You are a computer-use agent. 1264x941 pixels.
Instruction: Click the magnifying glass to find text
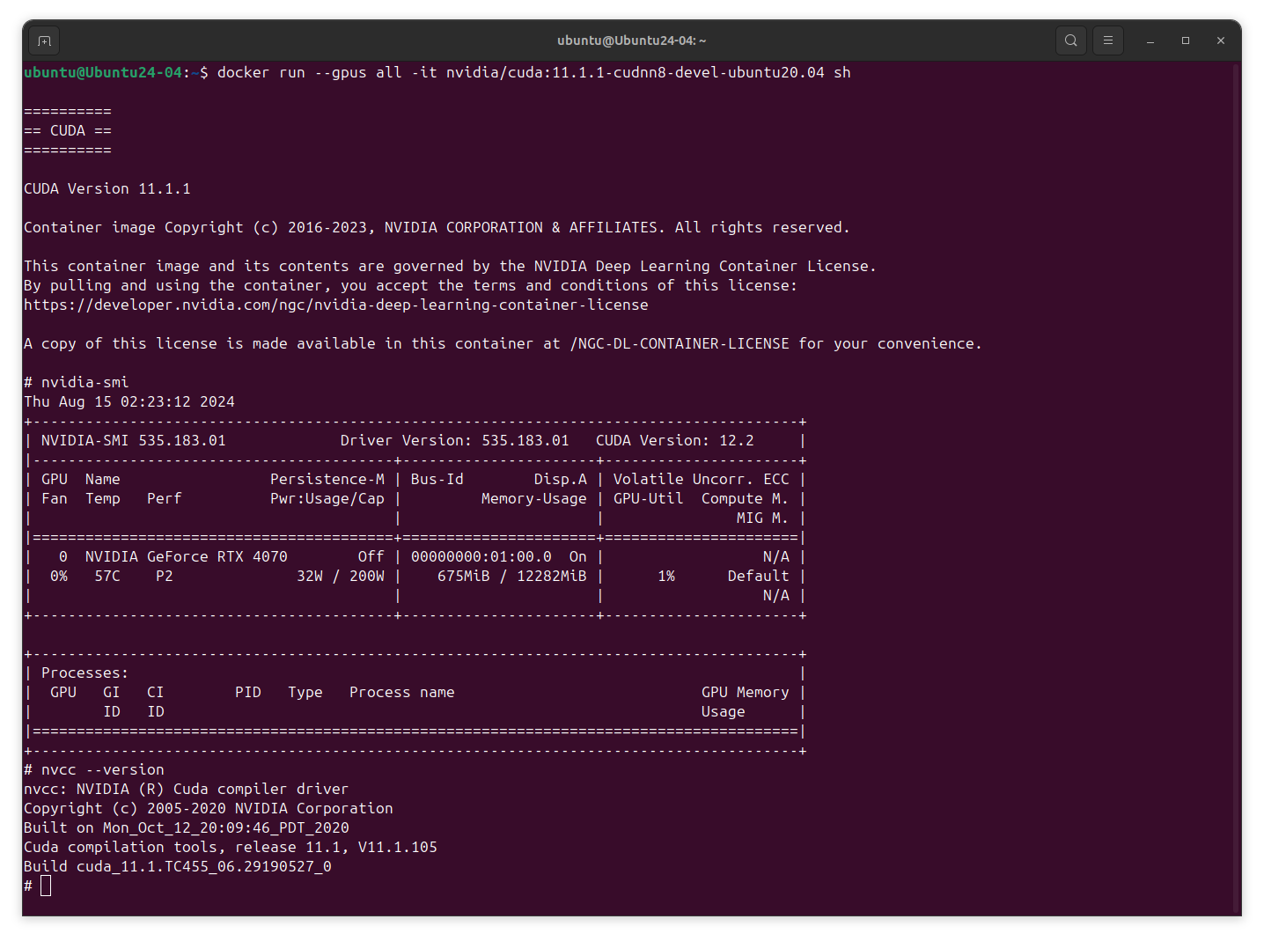click(x=1070, y=40)
